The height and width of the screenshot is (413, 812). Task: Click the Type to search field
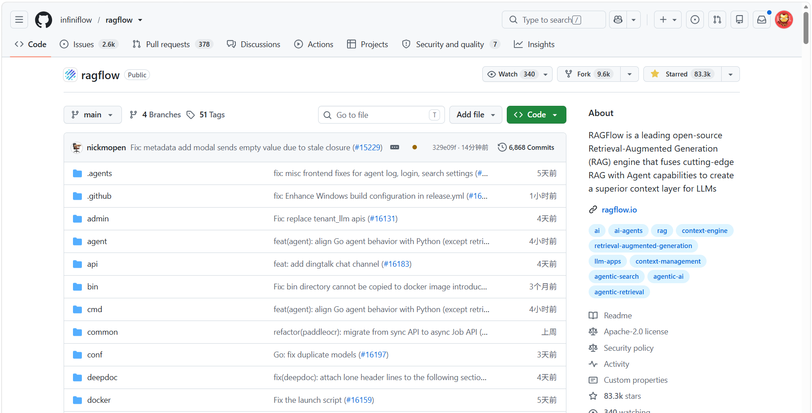point(554,20)
